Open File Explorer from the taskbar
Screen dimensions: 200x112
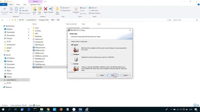tap(42, 109)
